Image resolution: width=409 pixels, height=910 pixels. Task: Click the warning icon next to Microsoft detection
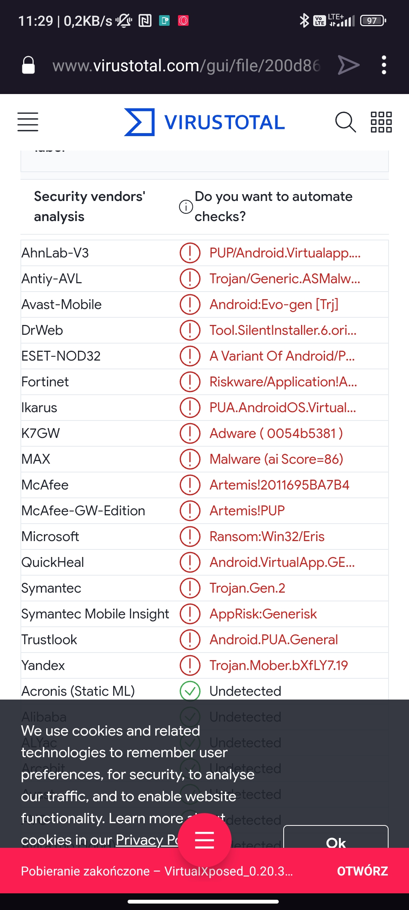(x=190, y=536)
